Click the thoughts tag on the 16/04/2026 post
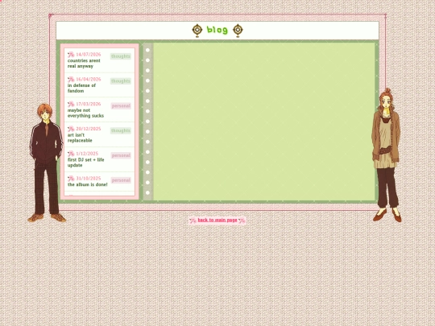 pyautogui.click(x=121, y=81)
